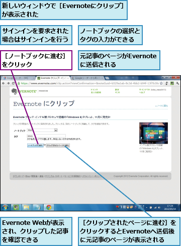Viewport: 181px width, 246px height.
Task: Click the ノートに戻る link
Action: pos(161,106)
